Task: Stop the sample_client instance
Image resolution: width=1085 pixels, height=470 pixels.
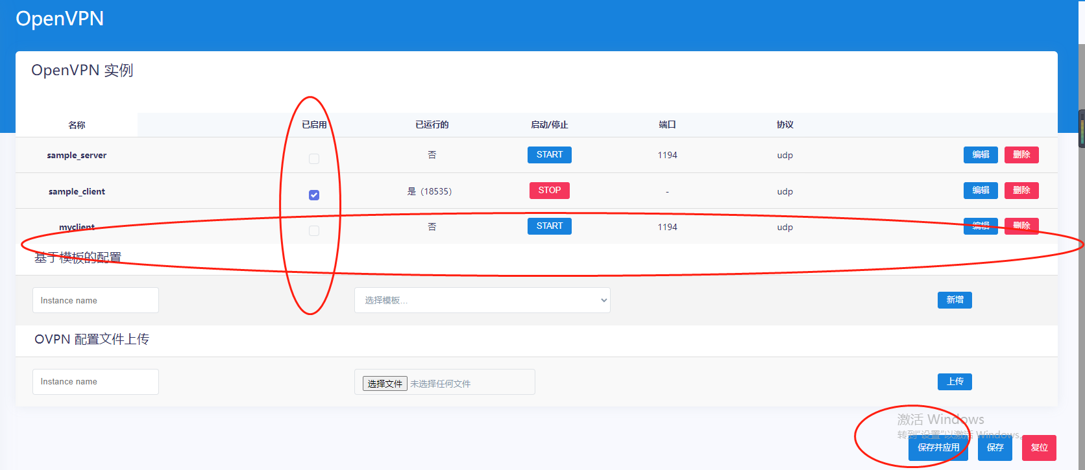Action: 549,191
